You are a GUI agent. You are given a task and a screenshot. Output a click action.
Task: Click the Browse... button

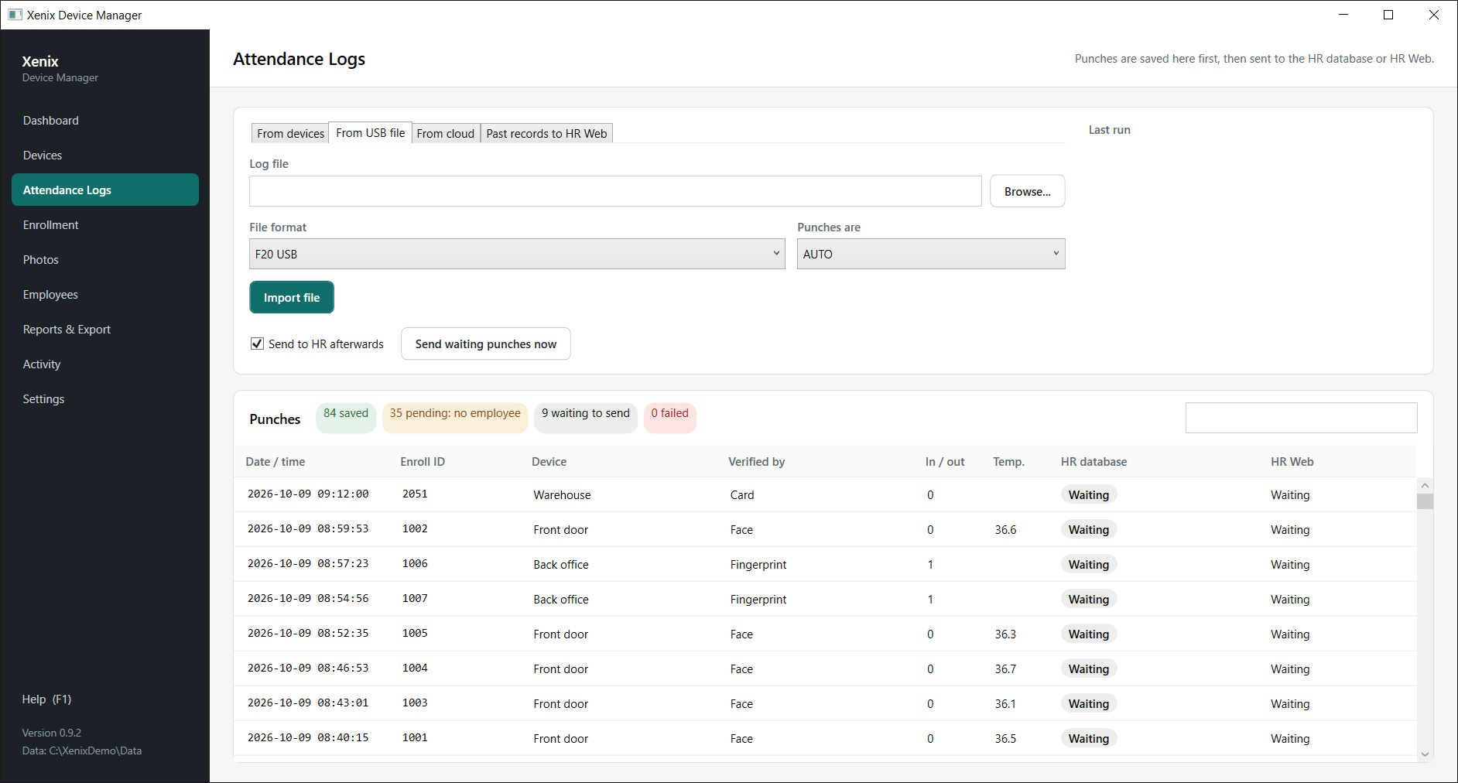pyautogui.click(x=1027, y=191)
